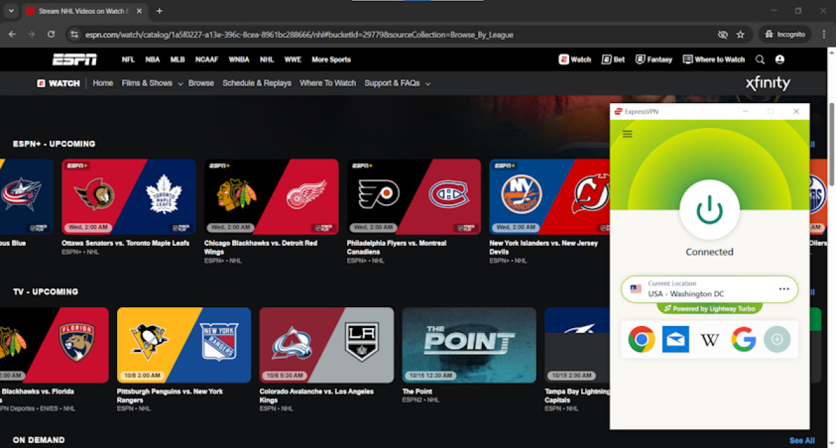The height and width of the screenshot is (448, 836).
Task: Open Islanders vs. Devils game card
Action: tap(550, 196)
